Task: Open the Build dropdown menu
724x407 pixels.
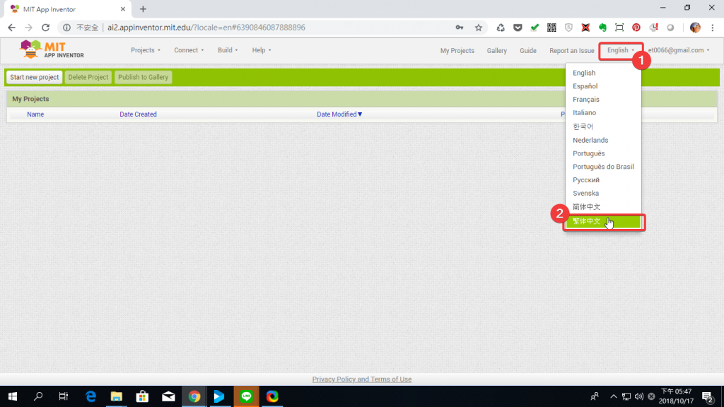Action: 228,50
